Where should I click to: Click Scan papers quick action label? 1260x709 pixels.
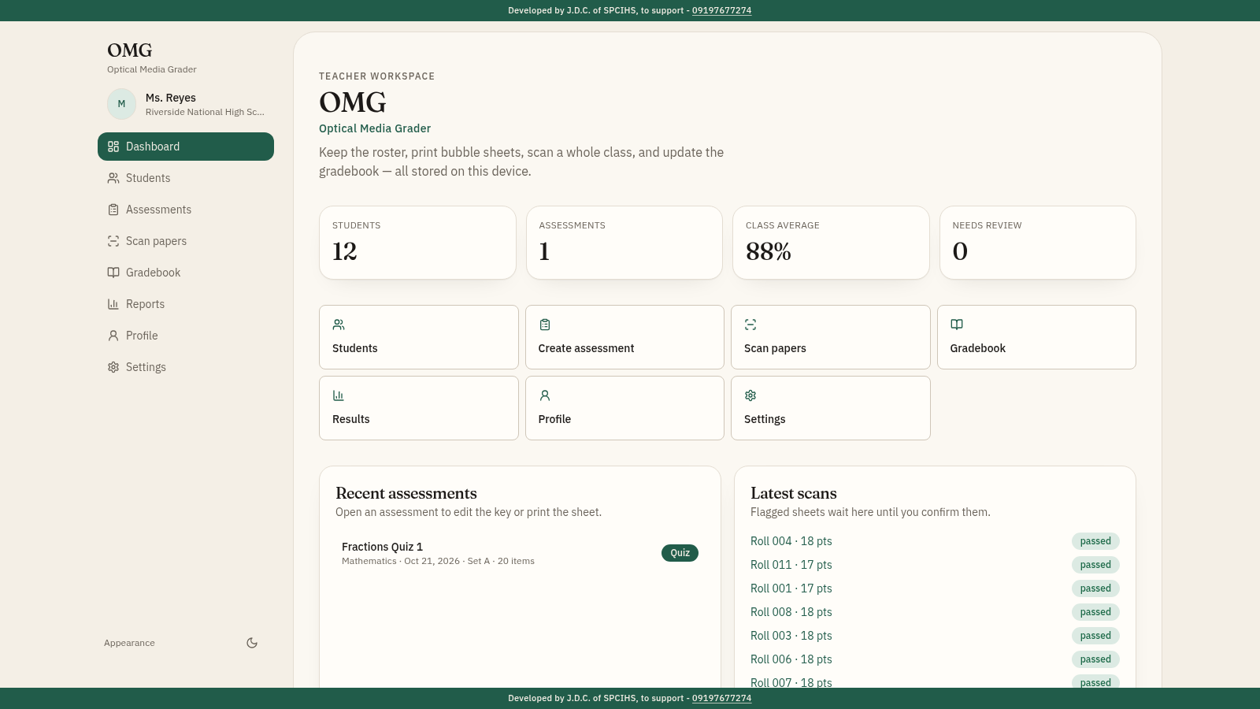click(x=775, y=348)
